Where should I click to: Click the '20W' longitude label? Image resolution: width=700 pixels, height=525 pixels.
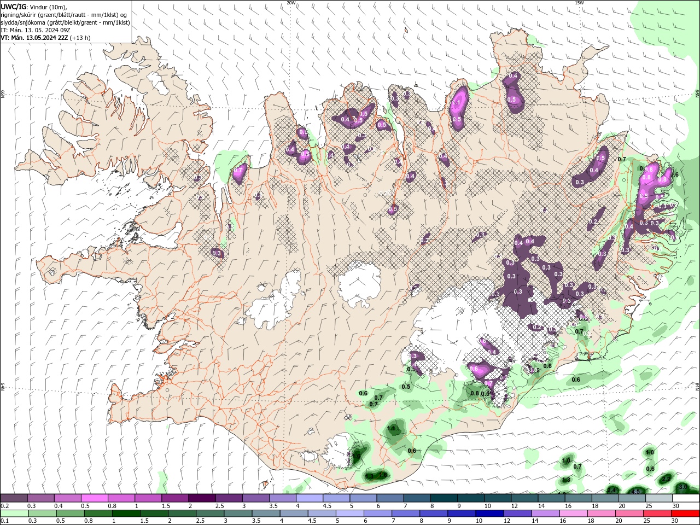tap(291, 3)
